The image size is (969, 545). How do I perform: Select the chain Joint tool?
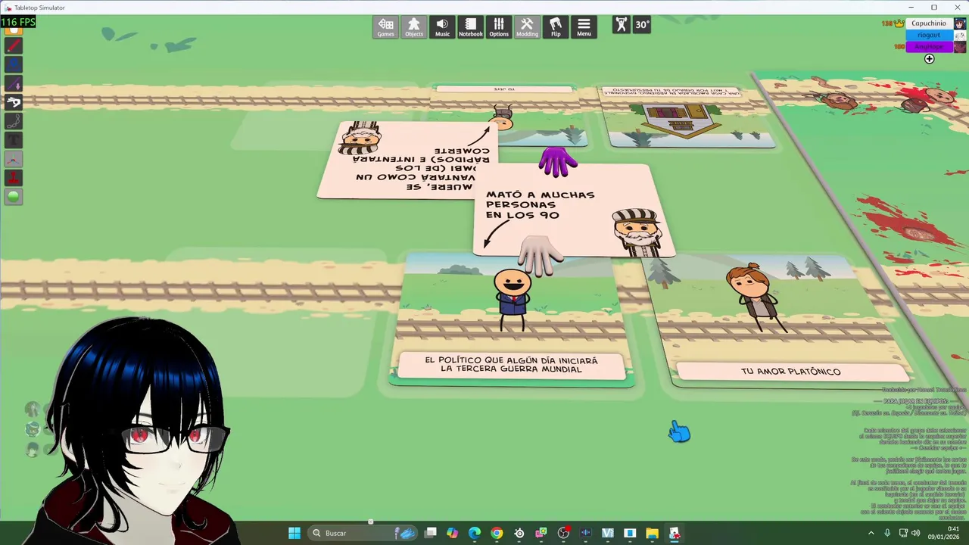(x=14, y=121)
